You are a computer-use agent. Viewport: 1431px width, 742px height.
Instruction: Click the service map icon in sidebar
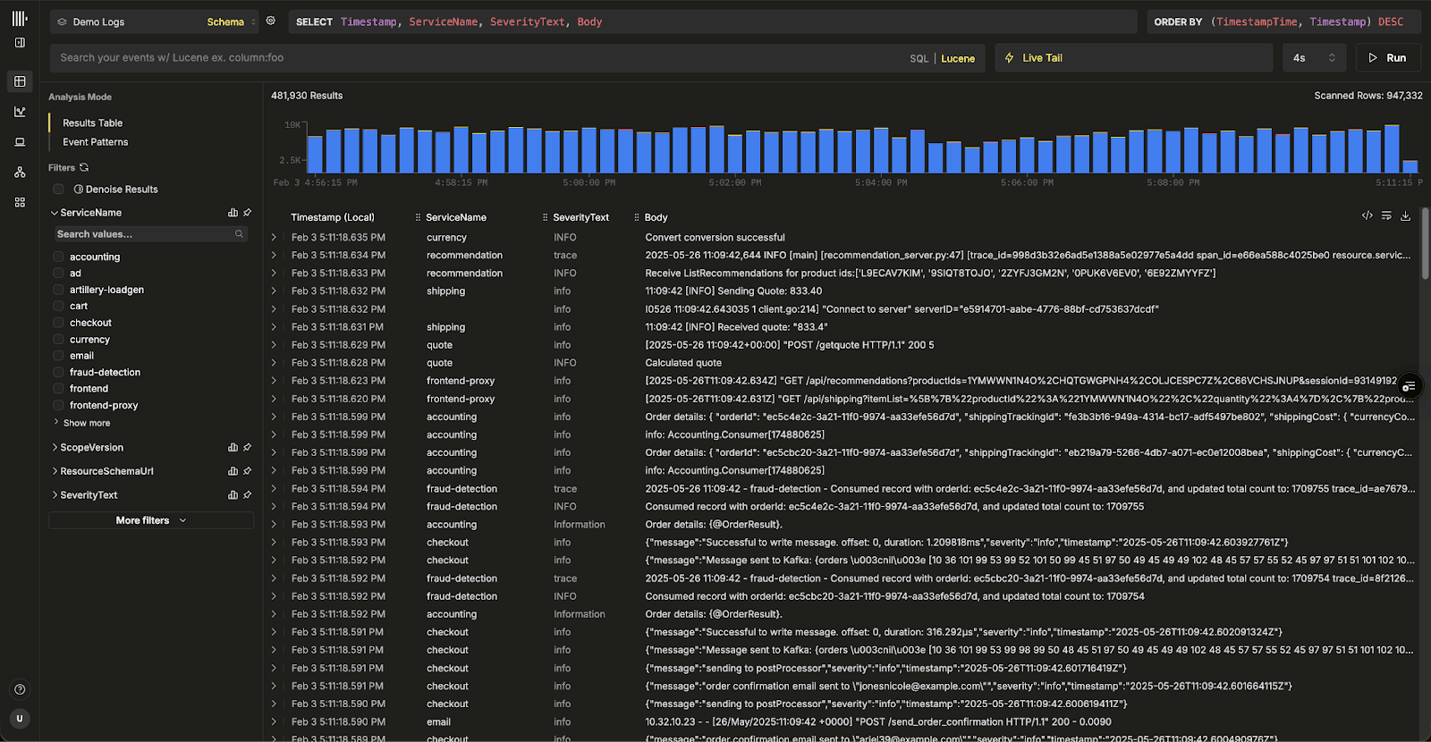pyautogui.click(x=20, y=173)
